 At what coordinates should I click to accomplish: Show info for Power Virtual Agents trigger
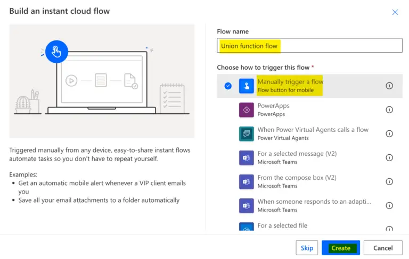click(389, 133)
